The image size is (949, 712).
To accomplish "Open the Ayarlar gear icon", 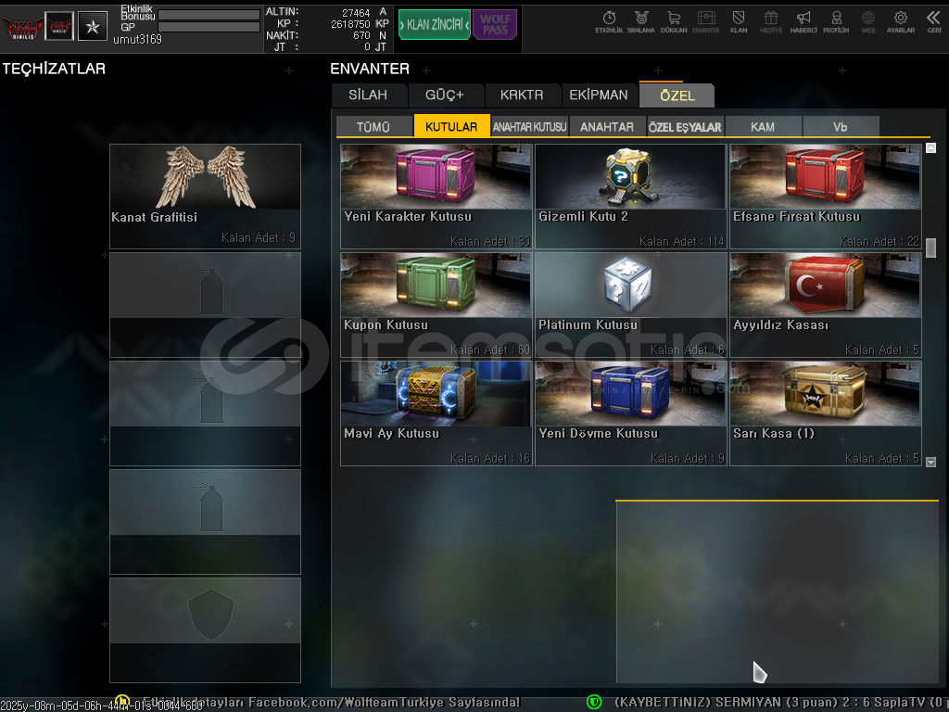I will click(901, 22).
